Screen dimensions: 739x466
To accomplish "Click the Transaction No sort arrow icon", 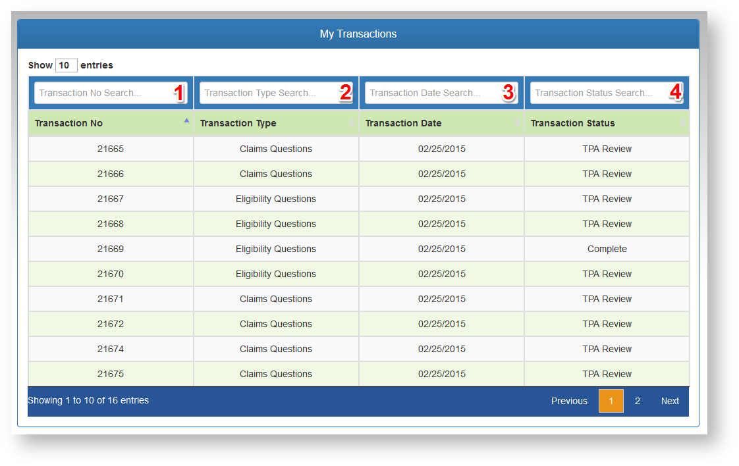I will (x=186, y=120).
